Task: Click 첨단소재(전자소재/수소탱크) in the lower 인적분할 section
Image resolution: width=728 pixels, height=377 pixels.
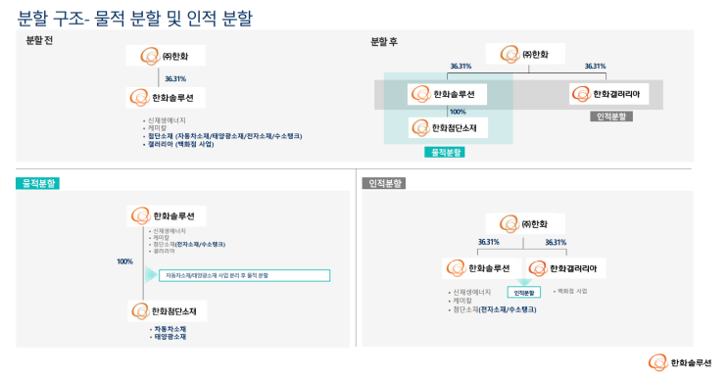Action: [493, 309]
